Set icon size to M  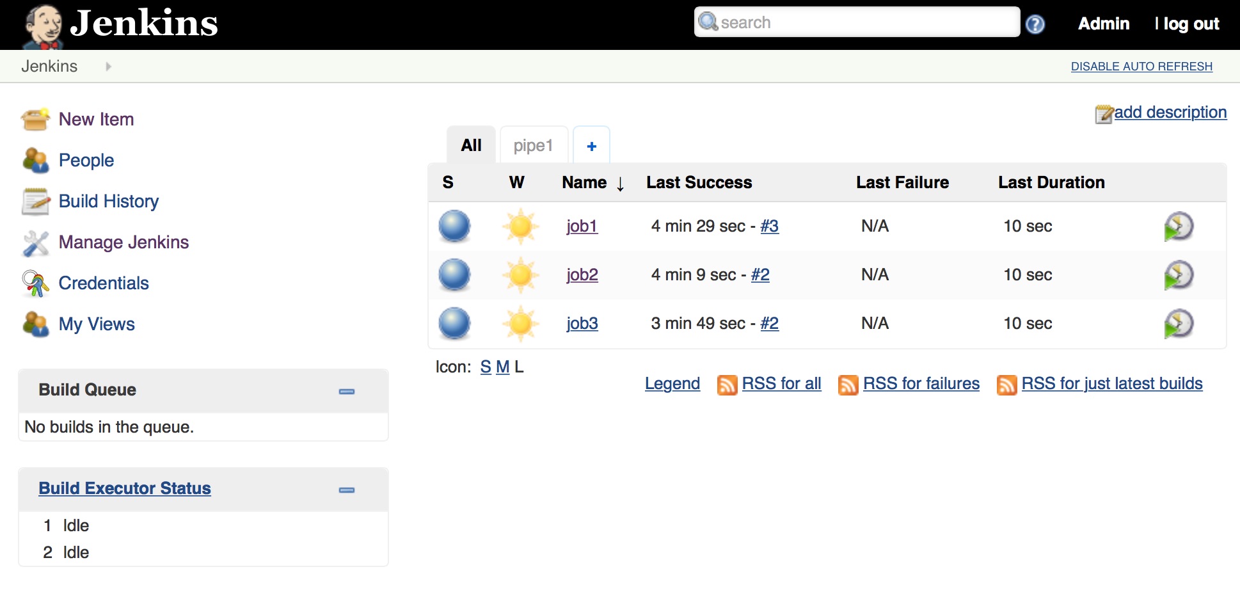pyautogui.click(x=503, y=367)
